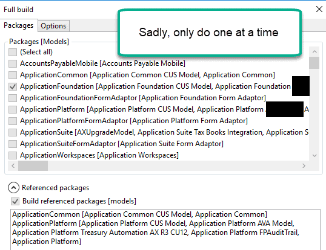
Task: Click the horizontal scrollbar thumb
Action: coord(33,165)
